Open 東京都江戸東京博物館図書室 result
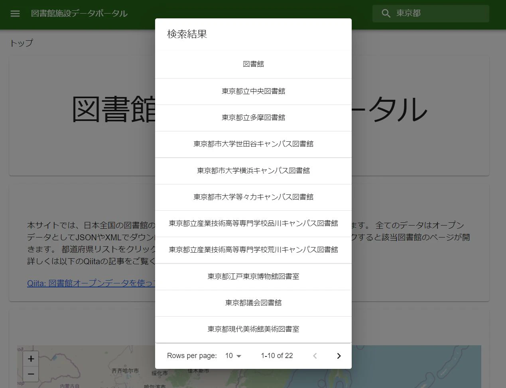 tap(253, 277)
